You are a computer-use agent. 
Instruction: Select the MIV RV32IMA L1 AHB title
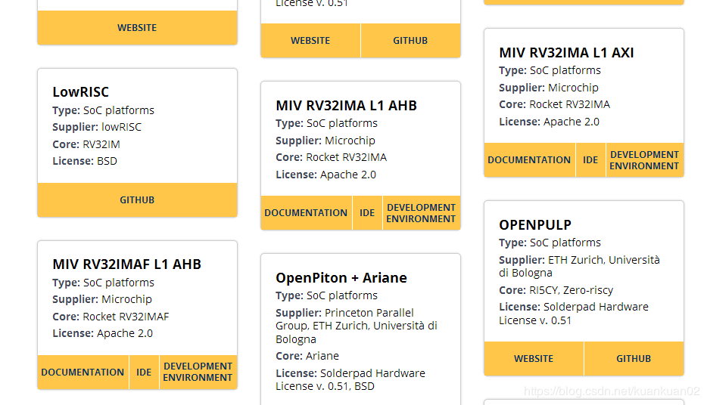click(346, 105)
